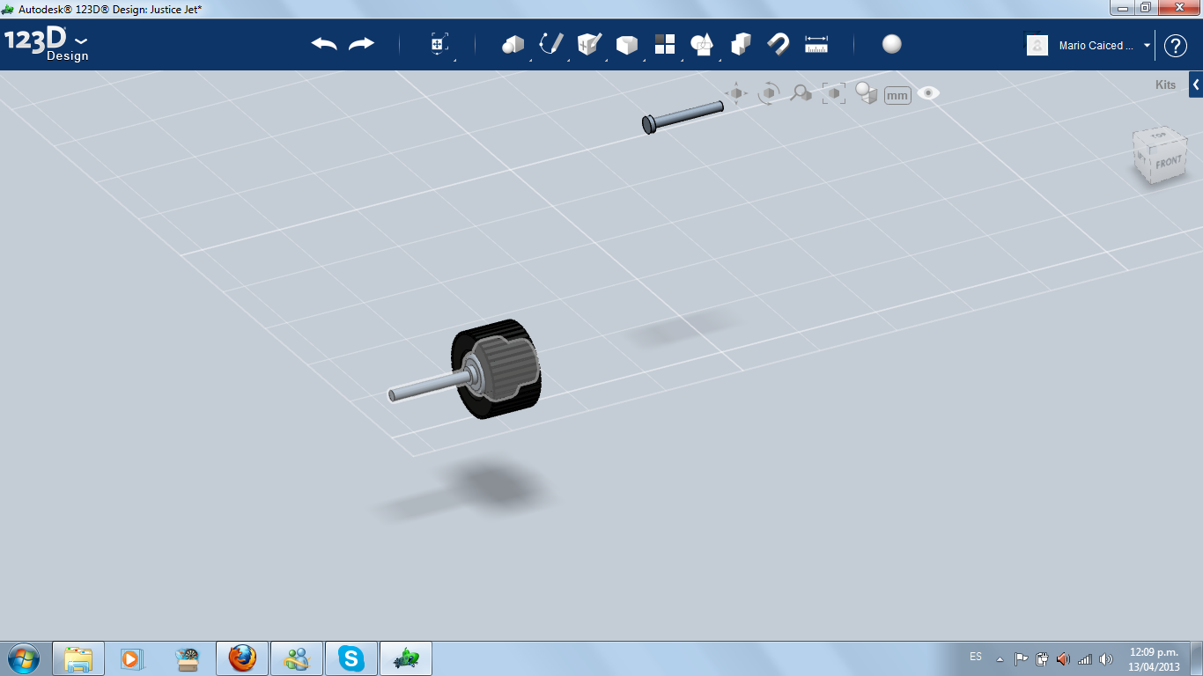Open the mm units selector
The width and height of the screenshot is (1203, 676).
[897, 95]
